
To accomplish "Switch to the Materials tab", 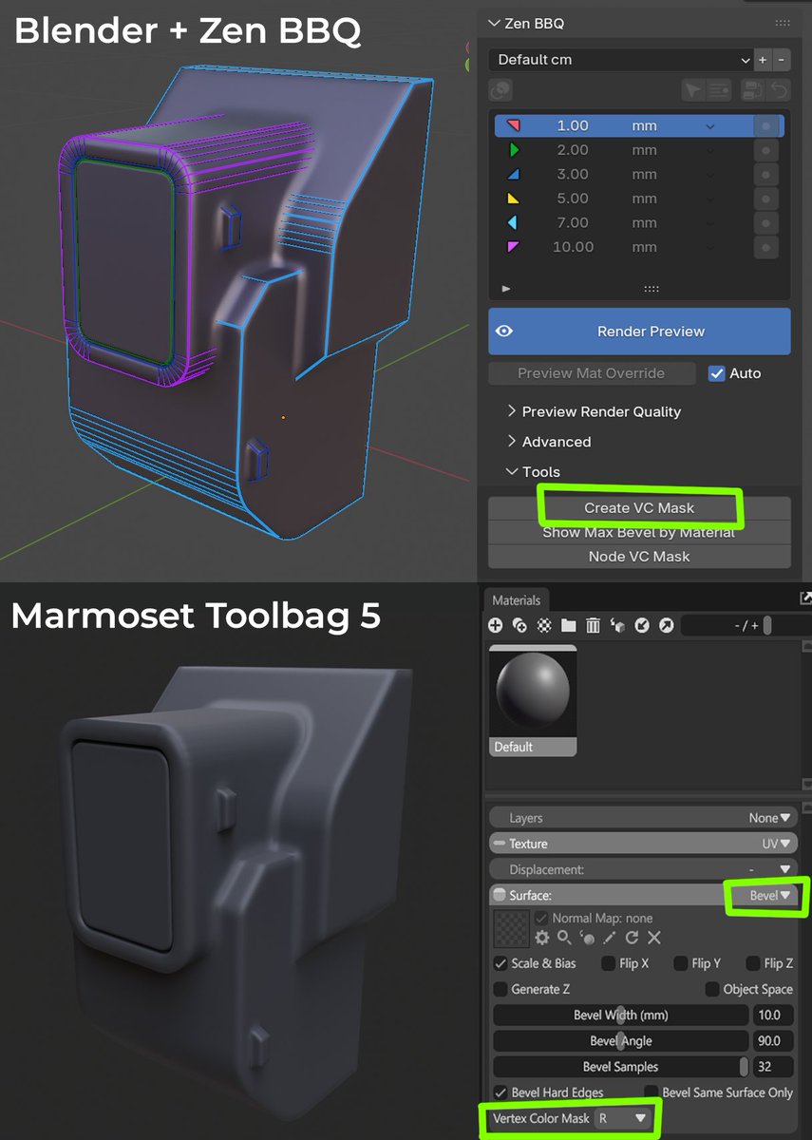I will pyautogui.click(x=517, y=600).
